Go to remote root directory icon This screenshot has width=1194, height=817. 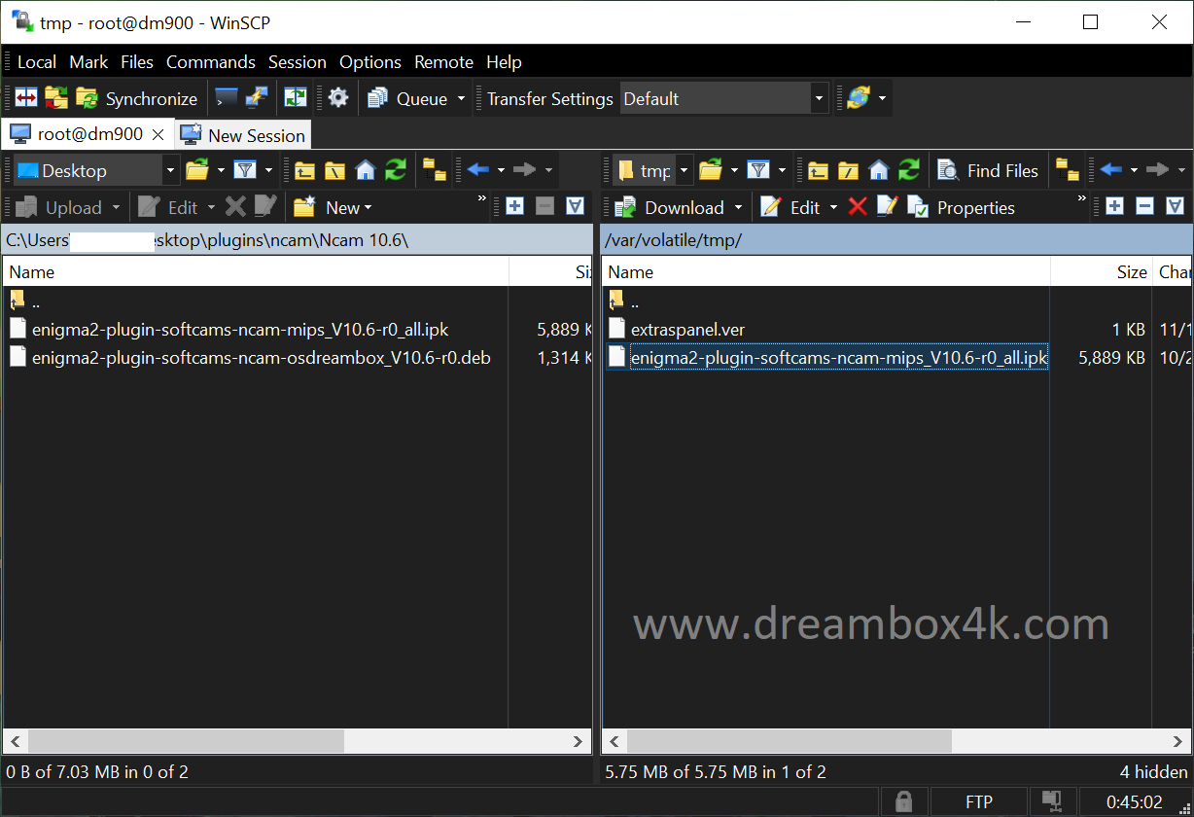(848, 170)
